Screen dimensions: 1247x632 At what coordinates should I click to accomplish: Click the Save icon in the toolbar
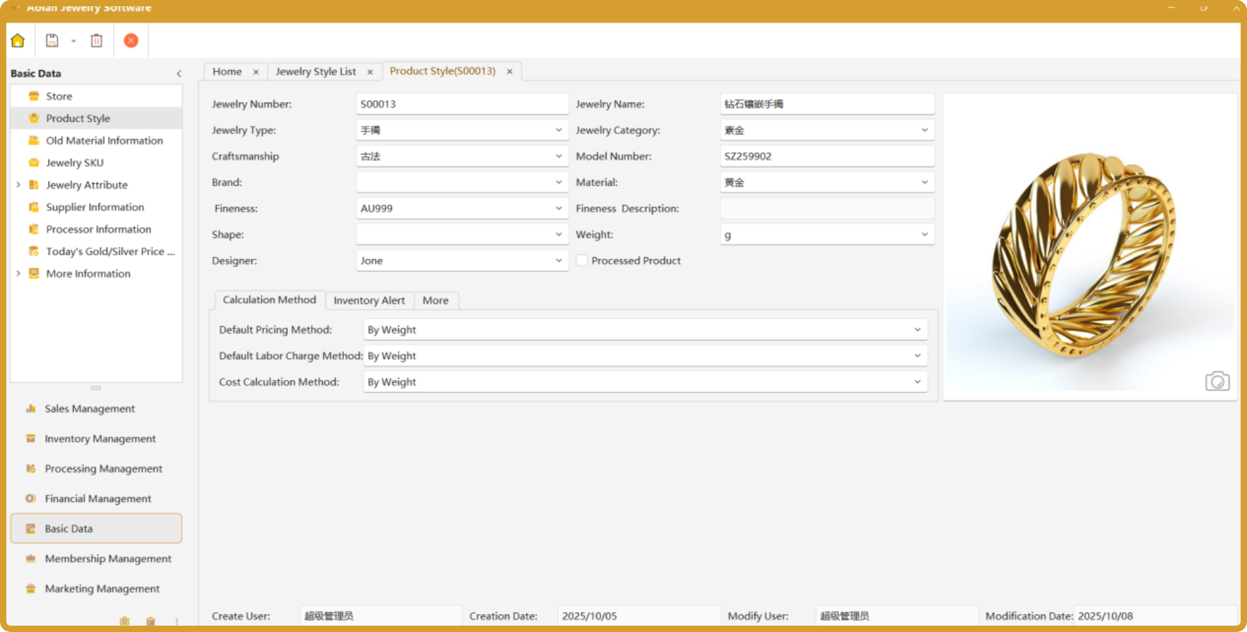52,41
